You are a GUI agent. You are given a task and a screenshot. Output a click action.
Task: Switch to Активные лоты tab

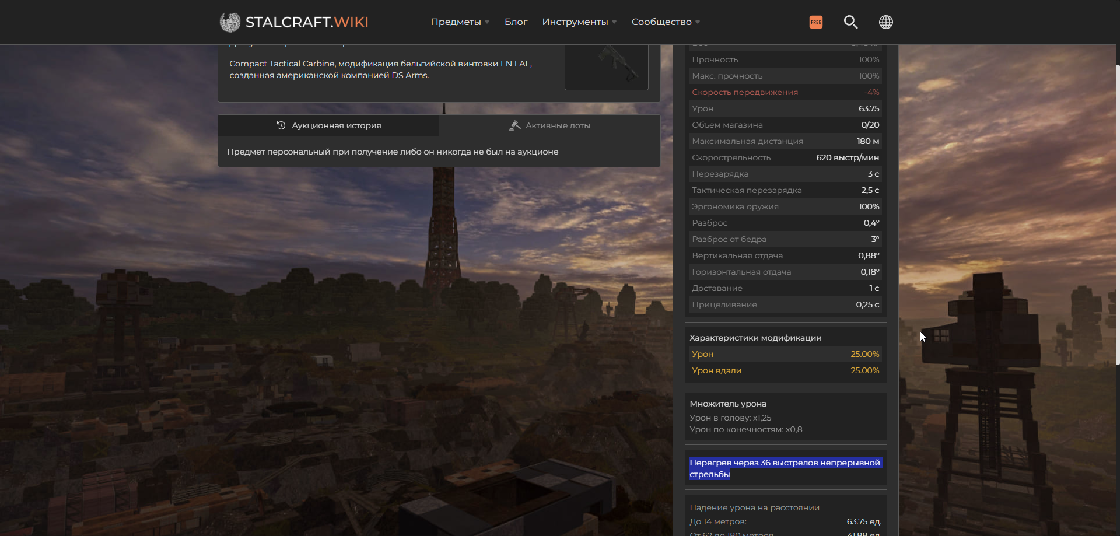[x=550, y=125]
